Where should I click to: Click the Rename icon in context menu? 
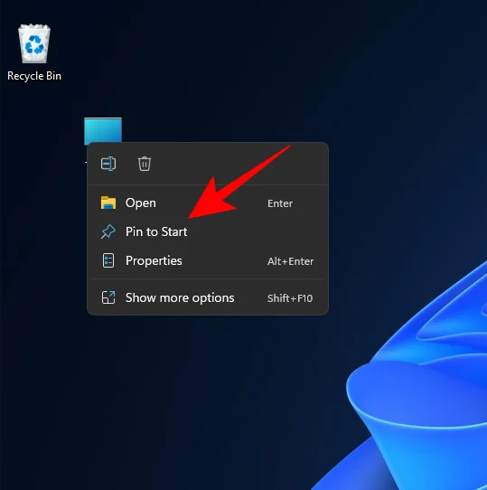[x=108, y=164]
